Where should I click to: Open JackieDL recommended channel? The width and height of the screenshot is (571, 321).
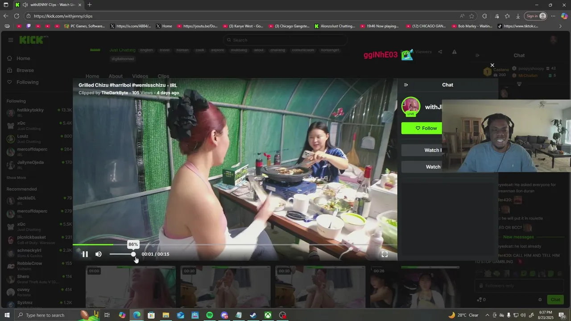39,200
